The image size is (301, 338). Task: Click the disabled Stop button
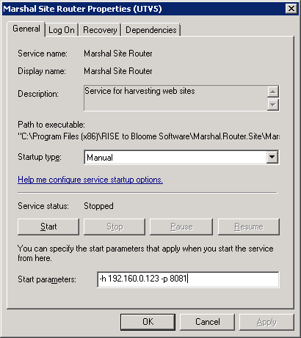point(115,227)
